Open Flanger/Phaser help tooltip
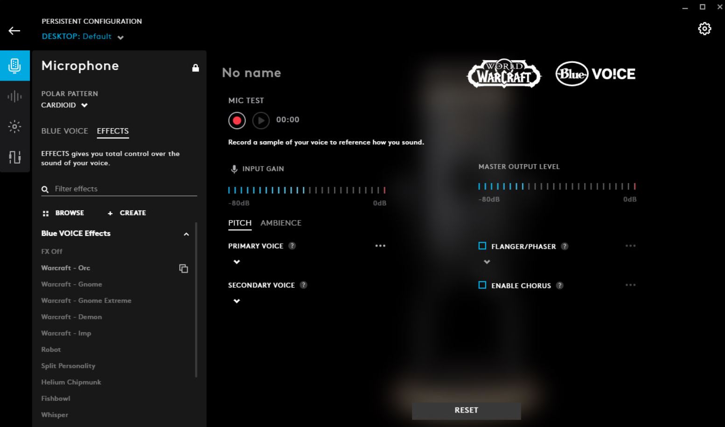This screenshot has width=725, height=427. point(565,246)
